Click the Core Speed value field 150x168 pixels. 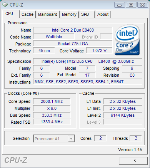pos(52,101)
